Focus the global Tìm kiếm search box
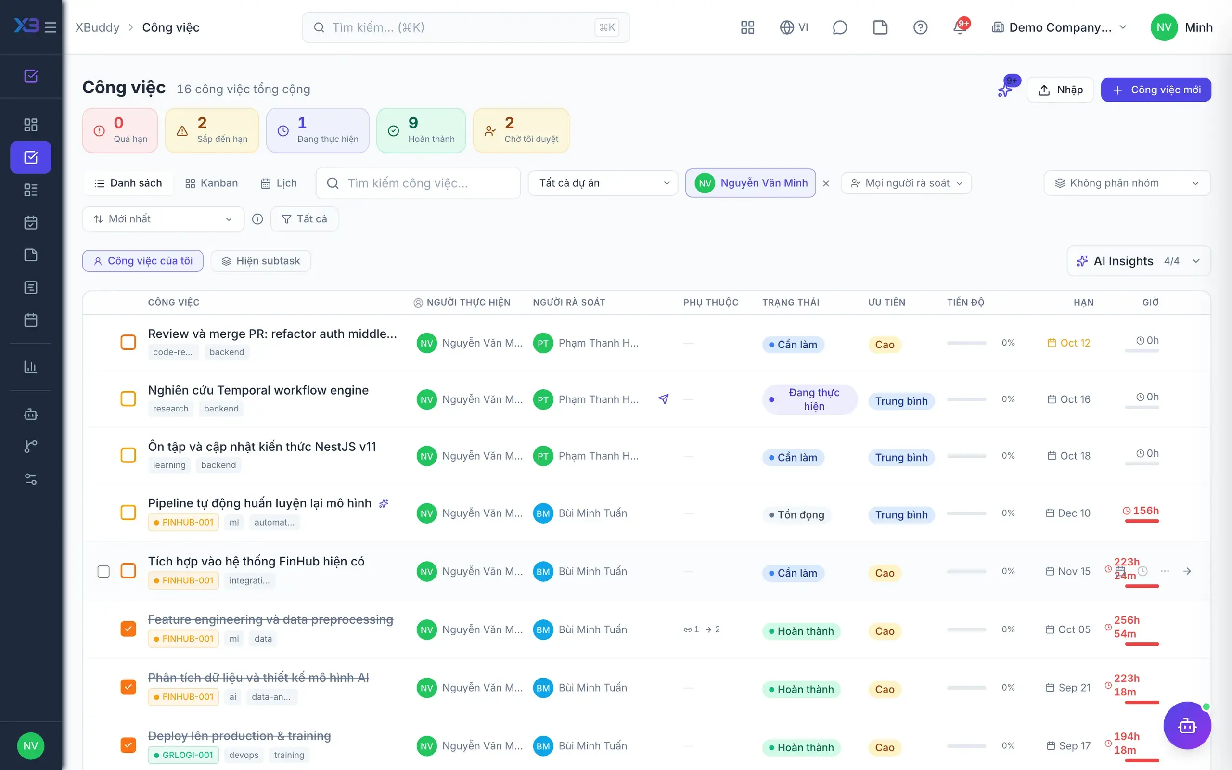The width and height of the screenshot is (1232, 770). coord(466,27)
